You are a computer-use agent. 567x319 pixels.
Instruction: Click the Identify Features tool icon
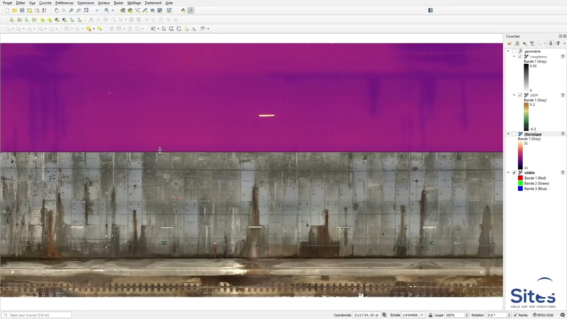107,11
